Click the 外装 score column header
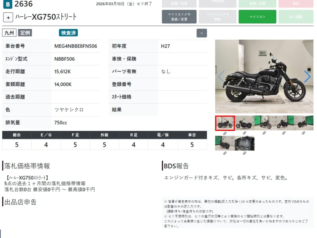The height and width of the screenshot is (238, 317). 105,135
